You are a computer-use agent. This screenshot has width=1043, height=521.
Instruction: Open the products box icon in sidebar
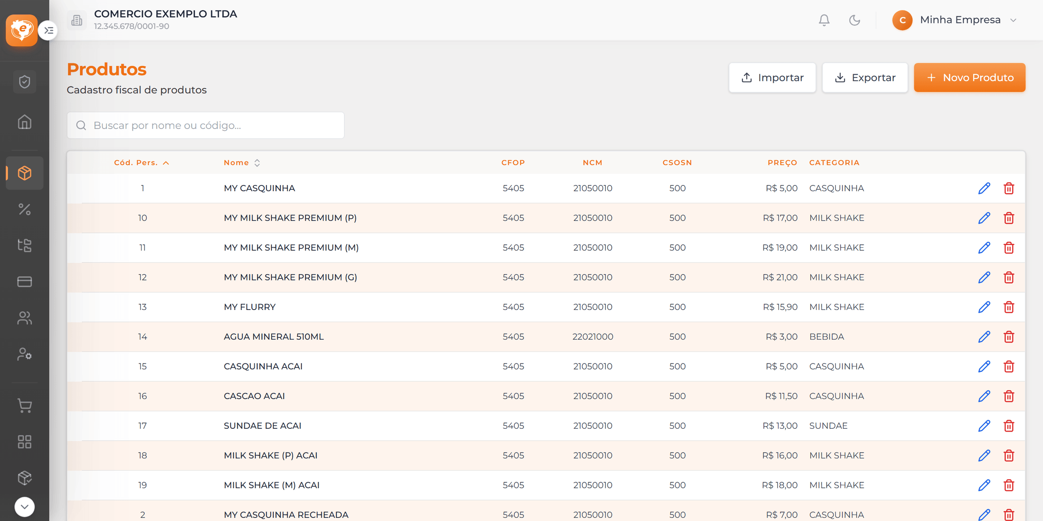(x=25, y=173)
